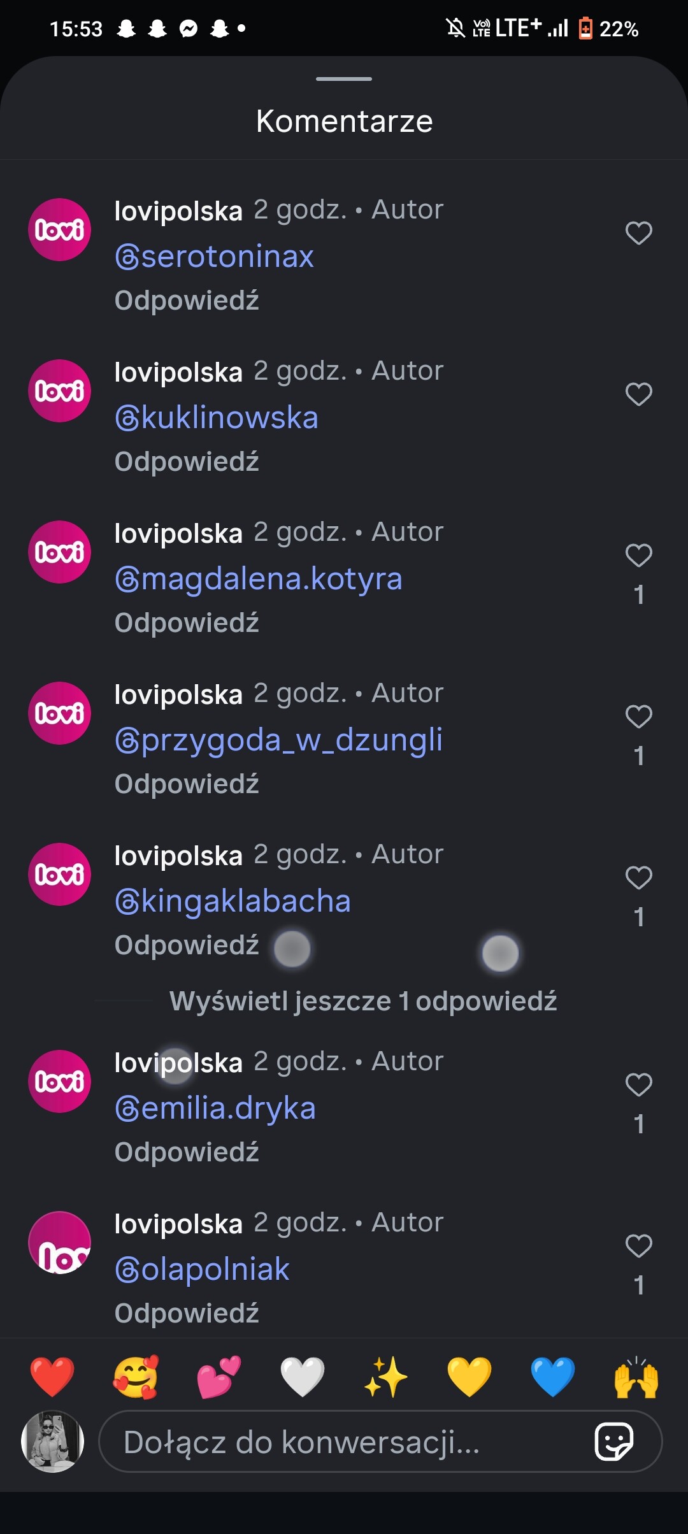Reply to the @kingaklabacha comment
The height and width of the screenshot is (1534, 688).
tap(187, 945)
